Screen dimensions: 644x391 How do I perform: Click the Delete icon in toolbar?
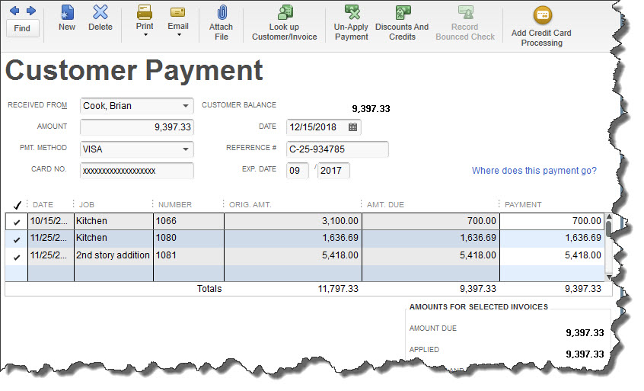click(x=100, y=13)
